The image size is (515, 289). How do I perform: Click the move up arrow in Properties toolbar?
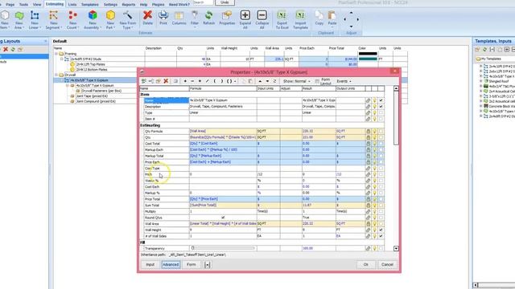click(x=260, y=81)
